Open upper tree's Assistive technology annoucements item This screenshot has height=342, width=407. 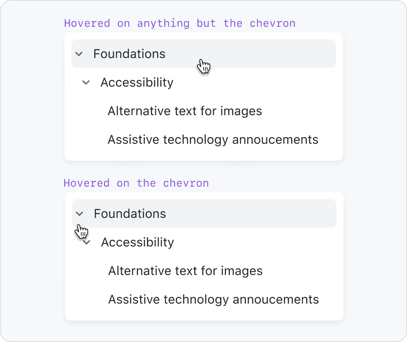coord(213,140)
